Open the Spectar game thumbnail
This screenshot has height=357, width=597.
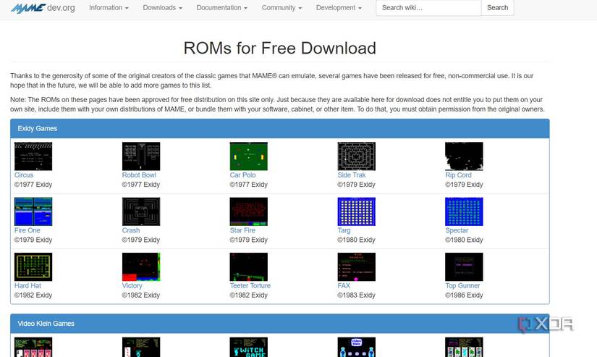[464, 211]
